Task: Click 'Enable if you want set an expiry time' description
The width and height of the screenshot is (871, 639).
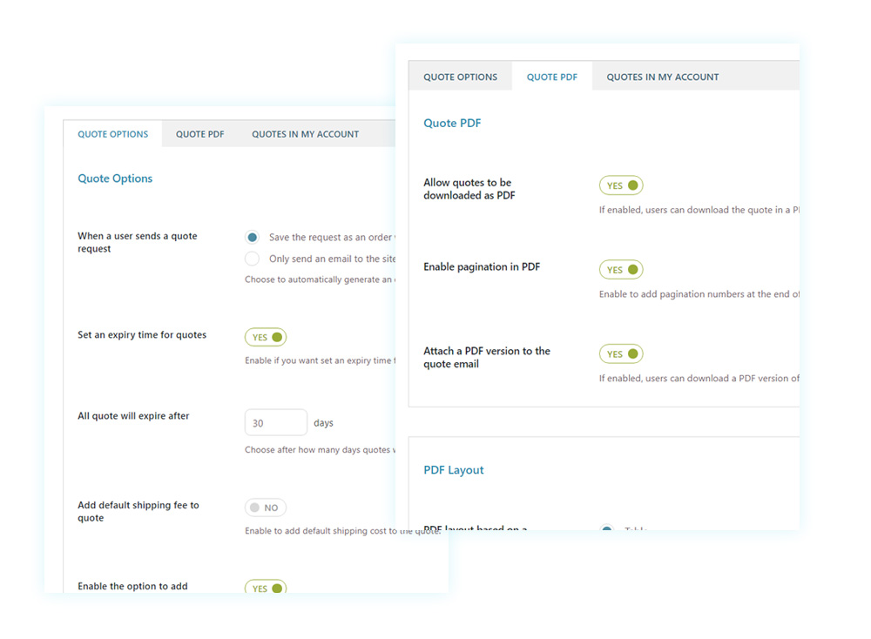Action: point(320,360)
